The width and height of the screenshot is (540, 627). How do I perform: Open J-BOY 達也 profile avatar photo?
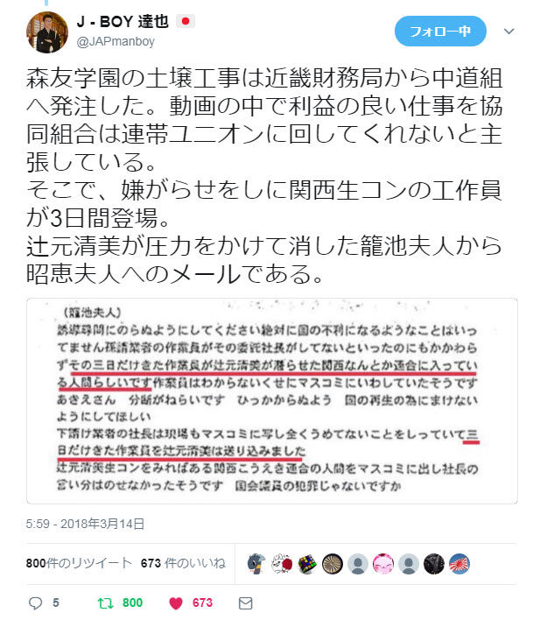click(47, 32)
